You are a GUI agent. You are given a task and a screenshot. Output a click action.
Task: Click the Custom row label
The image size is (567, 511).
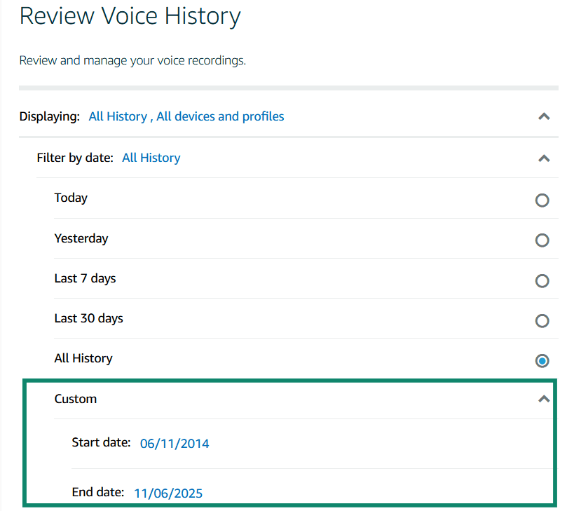coord(75,398)
